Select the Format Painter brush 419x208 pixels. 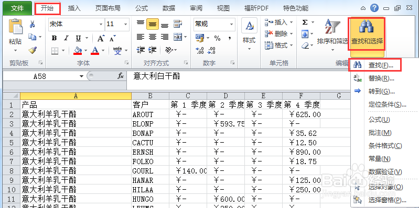tap(33, 50)
